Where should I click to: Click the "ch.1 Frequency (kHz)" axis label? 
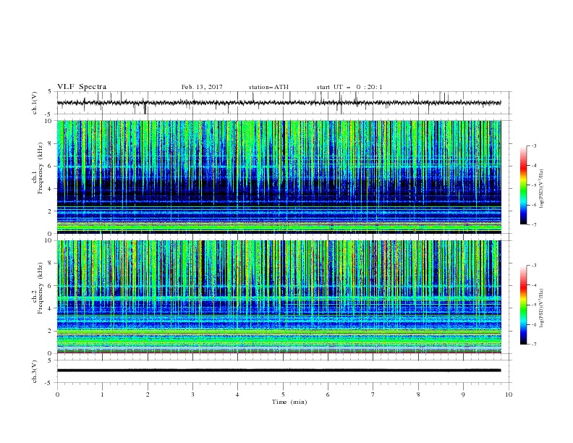[x=38, y=168]
